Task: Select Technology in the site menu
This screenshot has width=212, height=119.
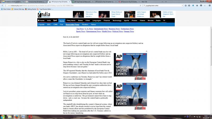Action: click(117, 20)
